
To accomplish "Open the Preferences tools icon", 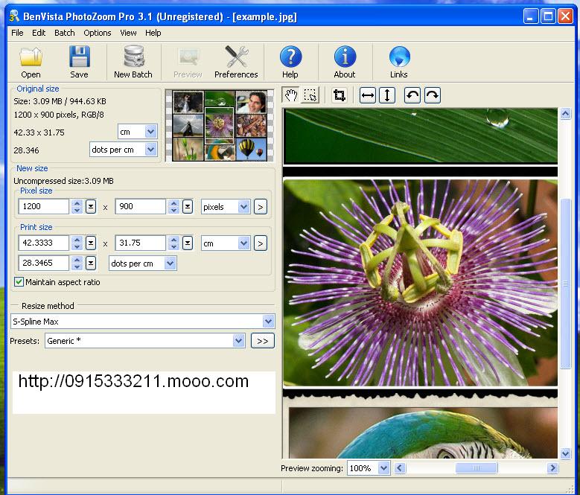I will pos(236,57).
